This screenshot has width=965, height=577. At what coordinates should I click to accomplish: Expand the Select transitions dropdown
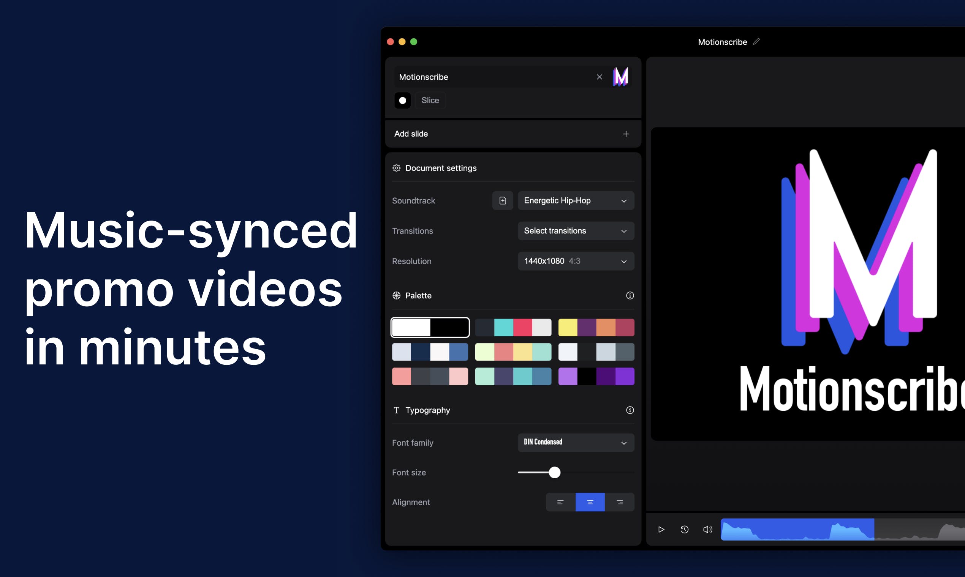click(x=576, y=231)
